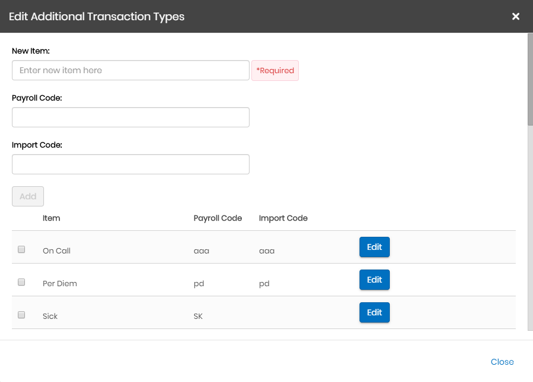Open Edit for the Per Diem row
Screen dimensions: 533x382
click(x=374, y=280)
